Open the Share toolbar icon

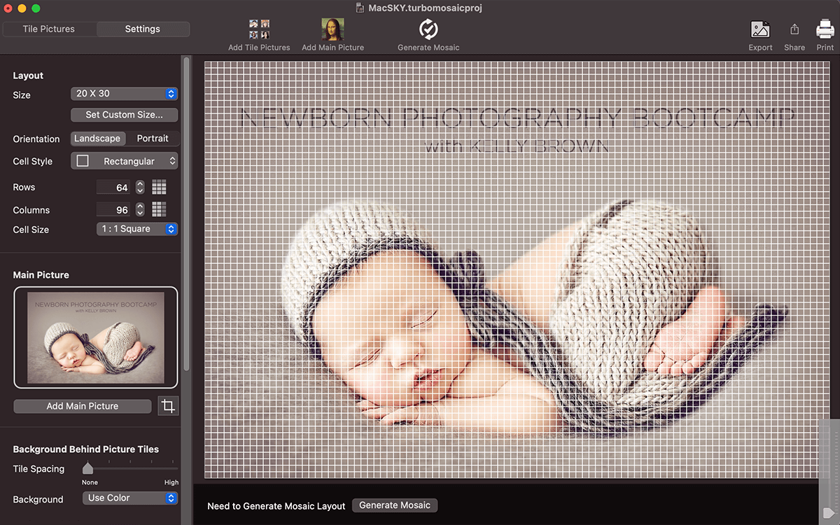[x=794, y=29]
